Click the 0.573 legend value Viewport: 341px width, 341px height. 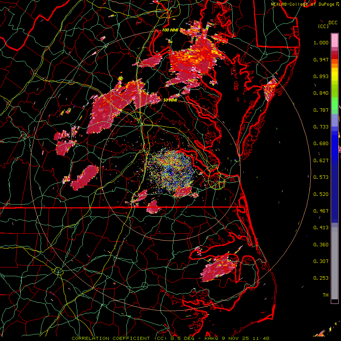tap(321, 177)
